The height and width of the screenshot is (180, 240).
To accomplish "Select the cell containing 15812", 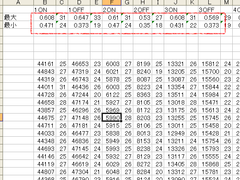I will pos(210,64).
